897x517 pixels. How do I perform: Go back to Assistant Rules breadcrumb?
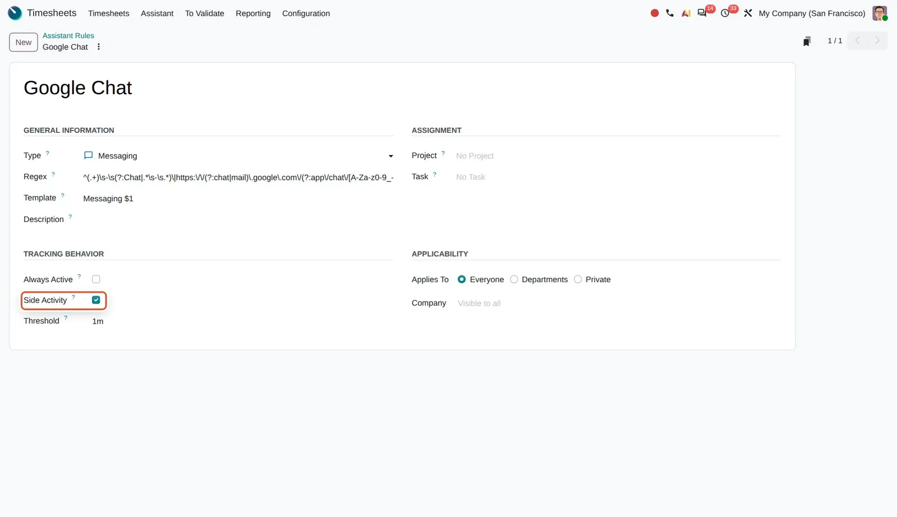click(x=68, y=35)
